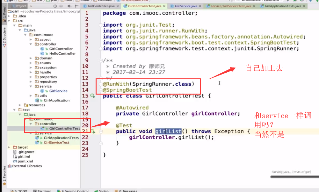Image resolution: width=319 pixels, height=192 pixels.
Task: Open the Spring tool window
Action: pyautogui.click(x=102, y=191)
